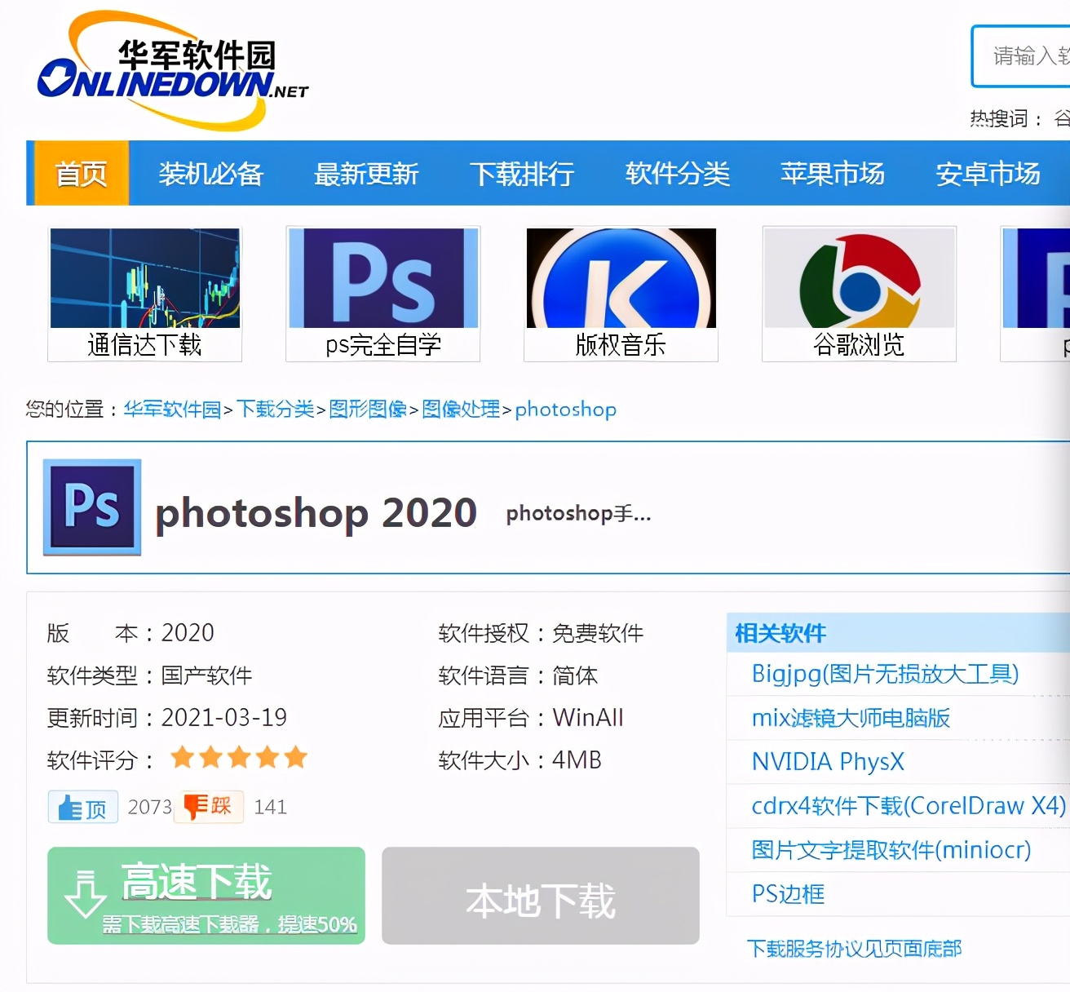Viewport: 1070px width, 992px height.
Task: Select the fifth rating star
Action: [x=297, y=757]
